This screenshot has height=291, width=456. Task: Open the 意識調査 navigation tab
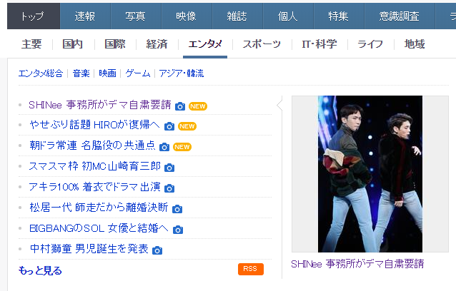pyautogui.click(x=400, y=16)
